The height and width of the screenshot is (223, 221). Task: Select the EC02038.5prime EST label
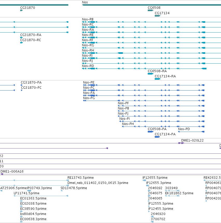pos(33,204)
